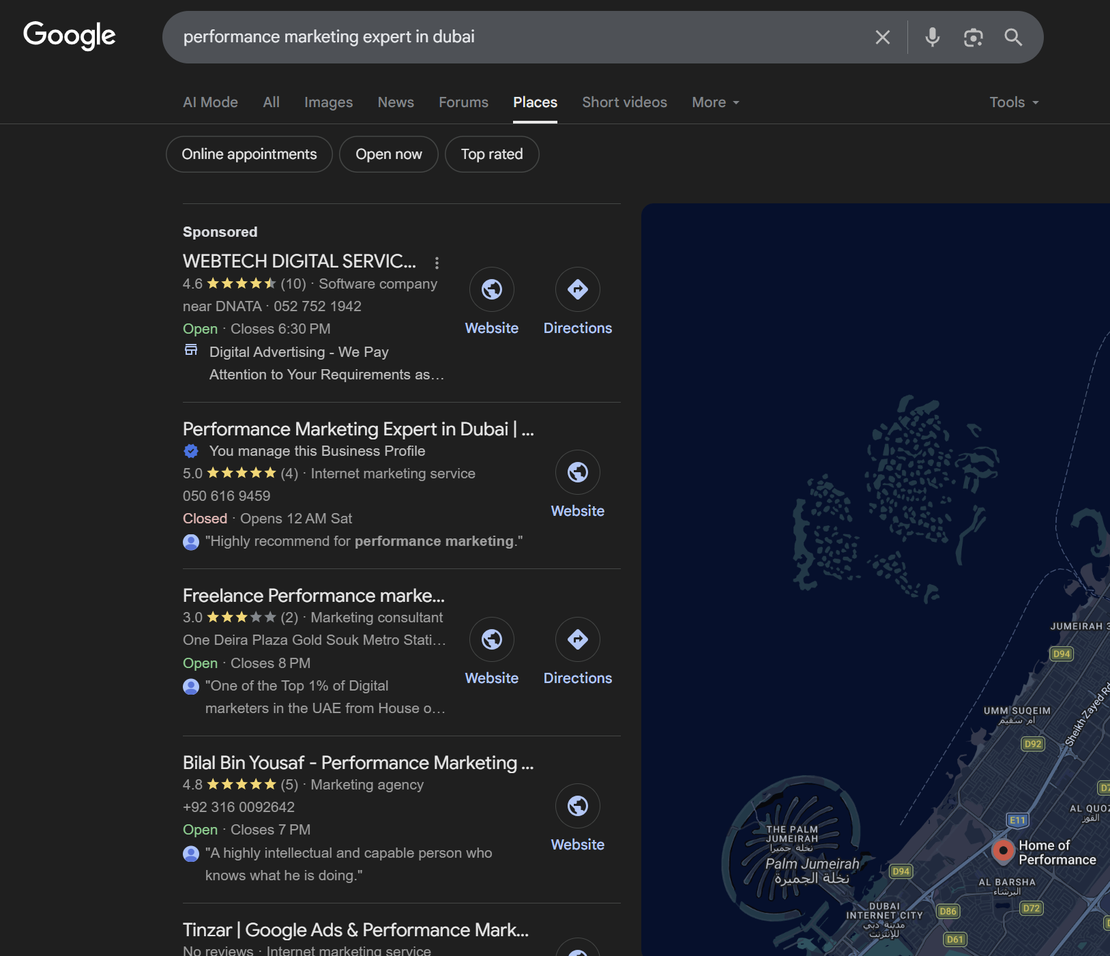
Task: Click the WEBTECH Digital Directions arrow icon
Action: (578, 289)
